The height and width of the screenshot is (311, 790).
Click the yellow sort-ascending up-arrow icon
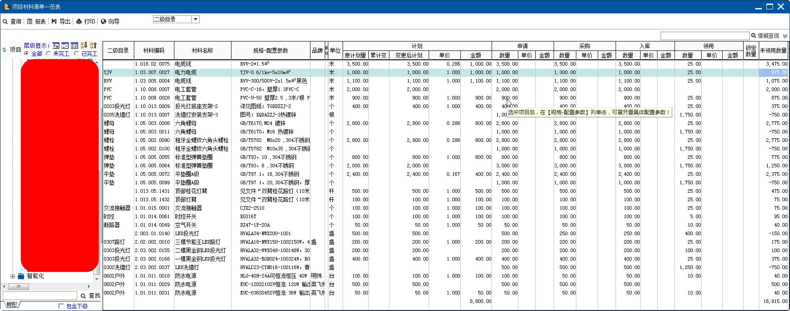(x=93, y=46)
